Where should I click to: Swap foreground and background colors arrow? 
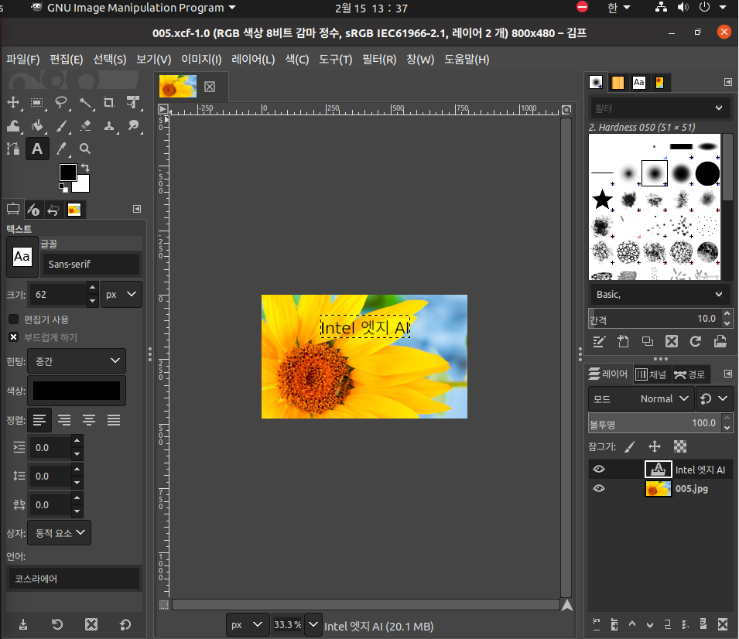coord(85,168)
